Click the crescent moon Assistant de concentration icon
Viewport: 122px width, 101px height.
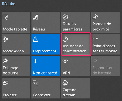65,39
